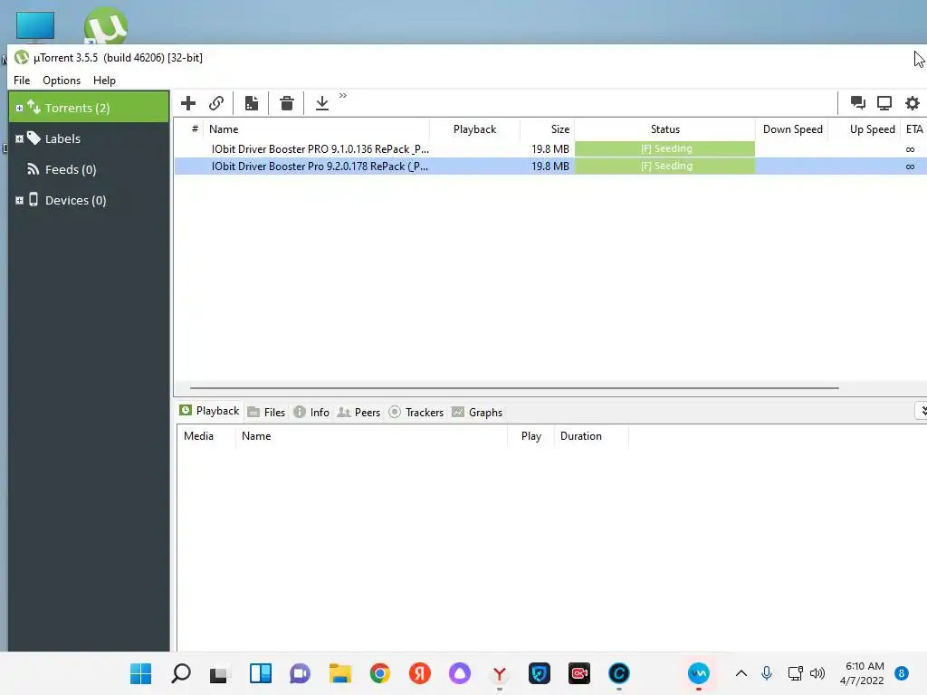Sort by the Size column header
The width and height of the screenshot is (927, 695).
point(548,129)
